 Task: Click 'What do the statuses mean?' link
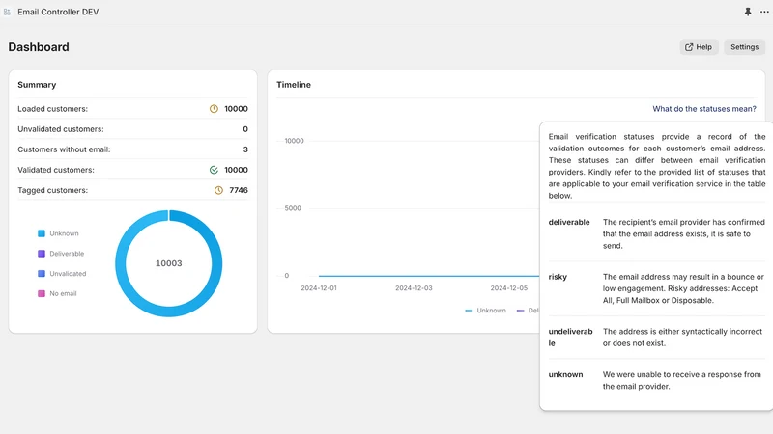(x=704, y=109)
